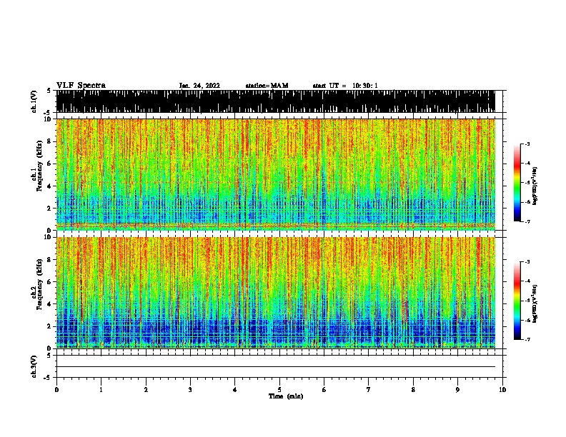Click the "5" tick on ch.3(V) axis
Image resolution: width=566 pixels, height=437 pixels.
pos(49,356)
